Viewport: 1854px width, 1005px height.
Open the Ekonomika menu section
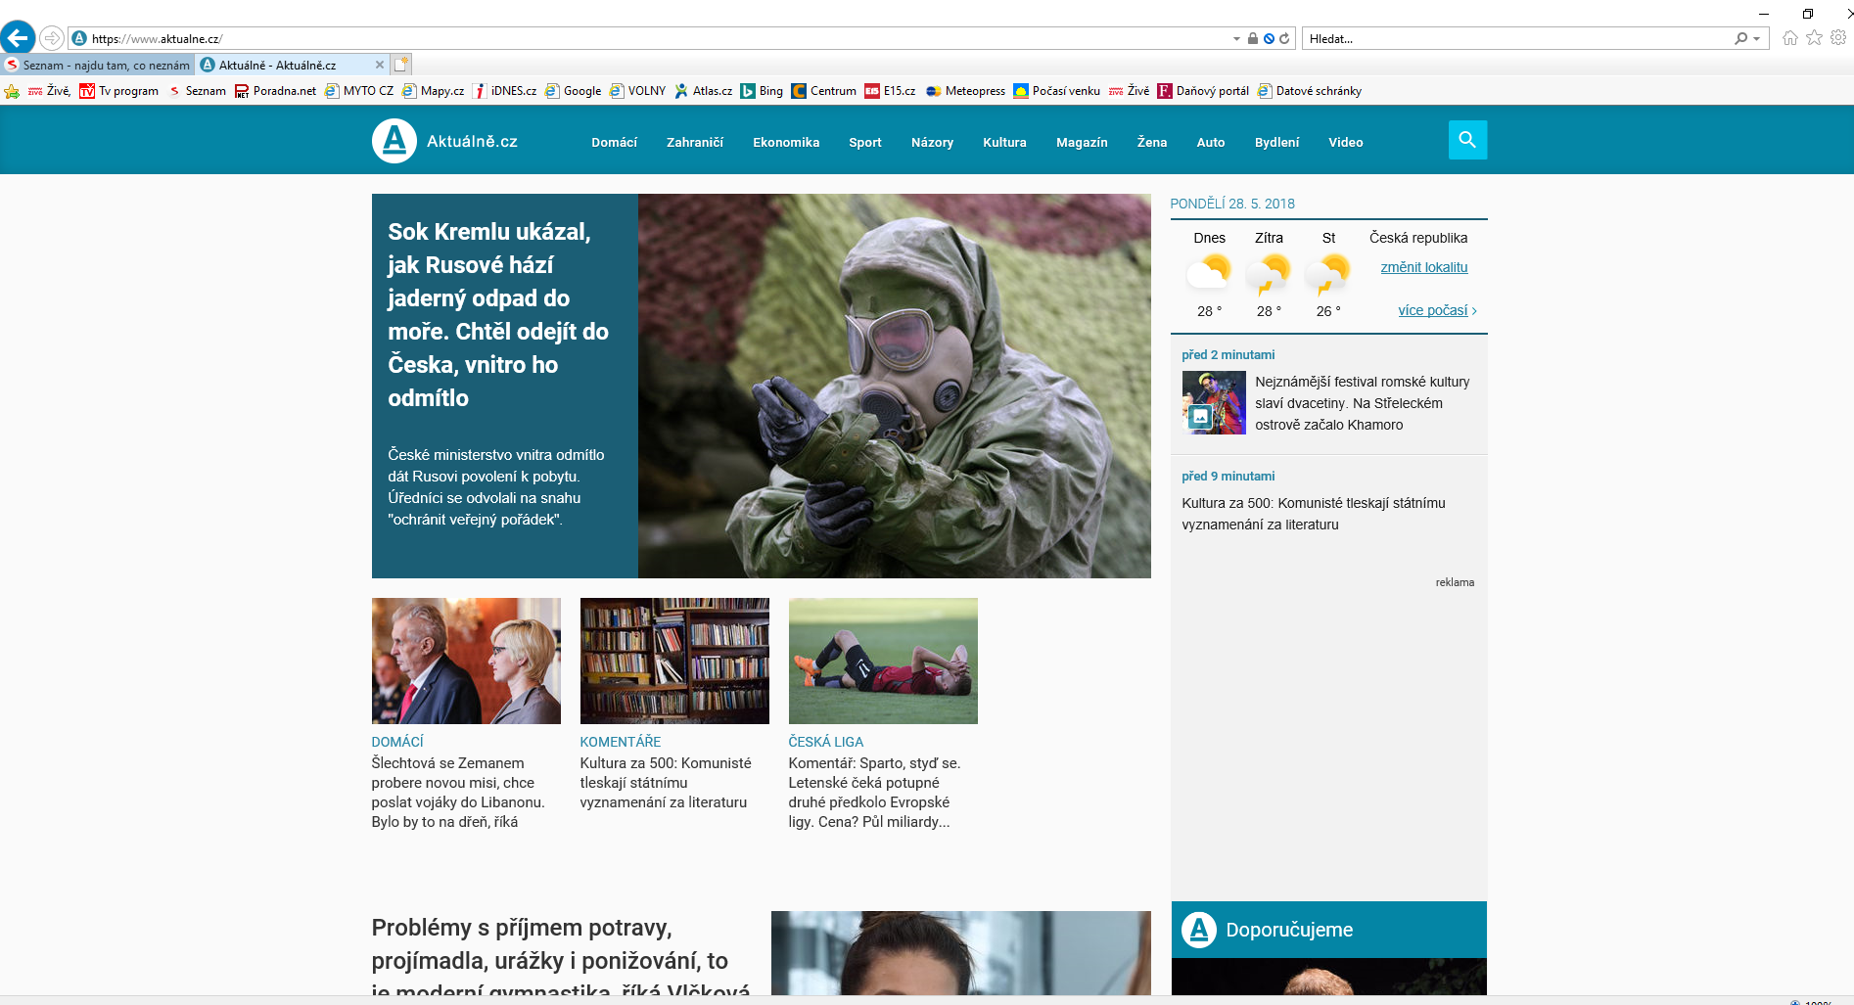point(785,143)
